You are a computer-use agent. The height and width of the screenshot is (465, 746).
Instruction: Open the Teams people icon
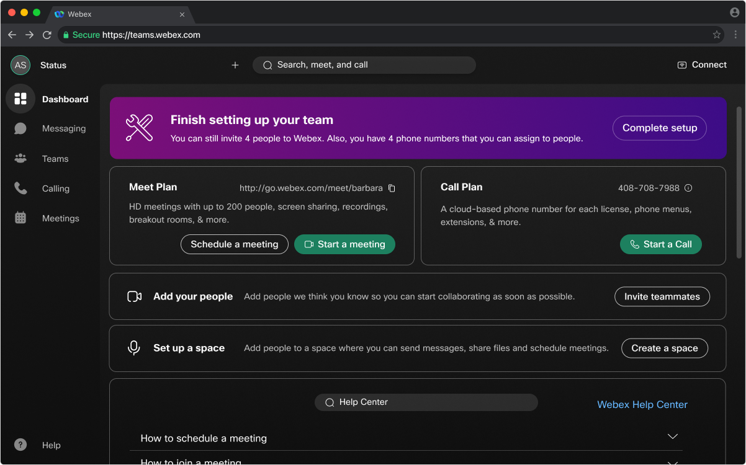[x=20, y=159]
